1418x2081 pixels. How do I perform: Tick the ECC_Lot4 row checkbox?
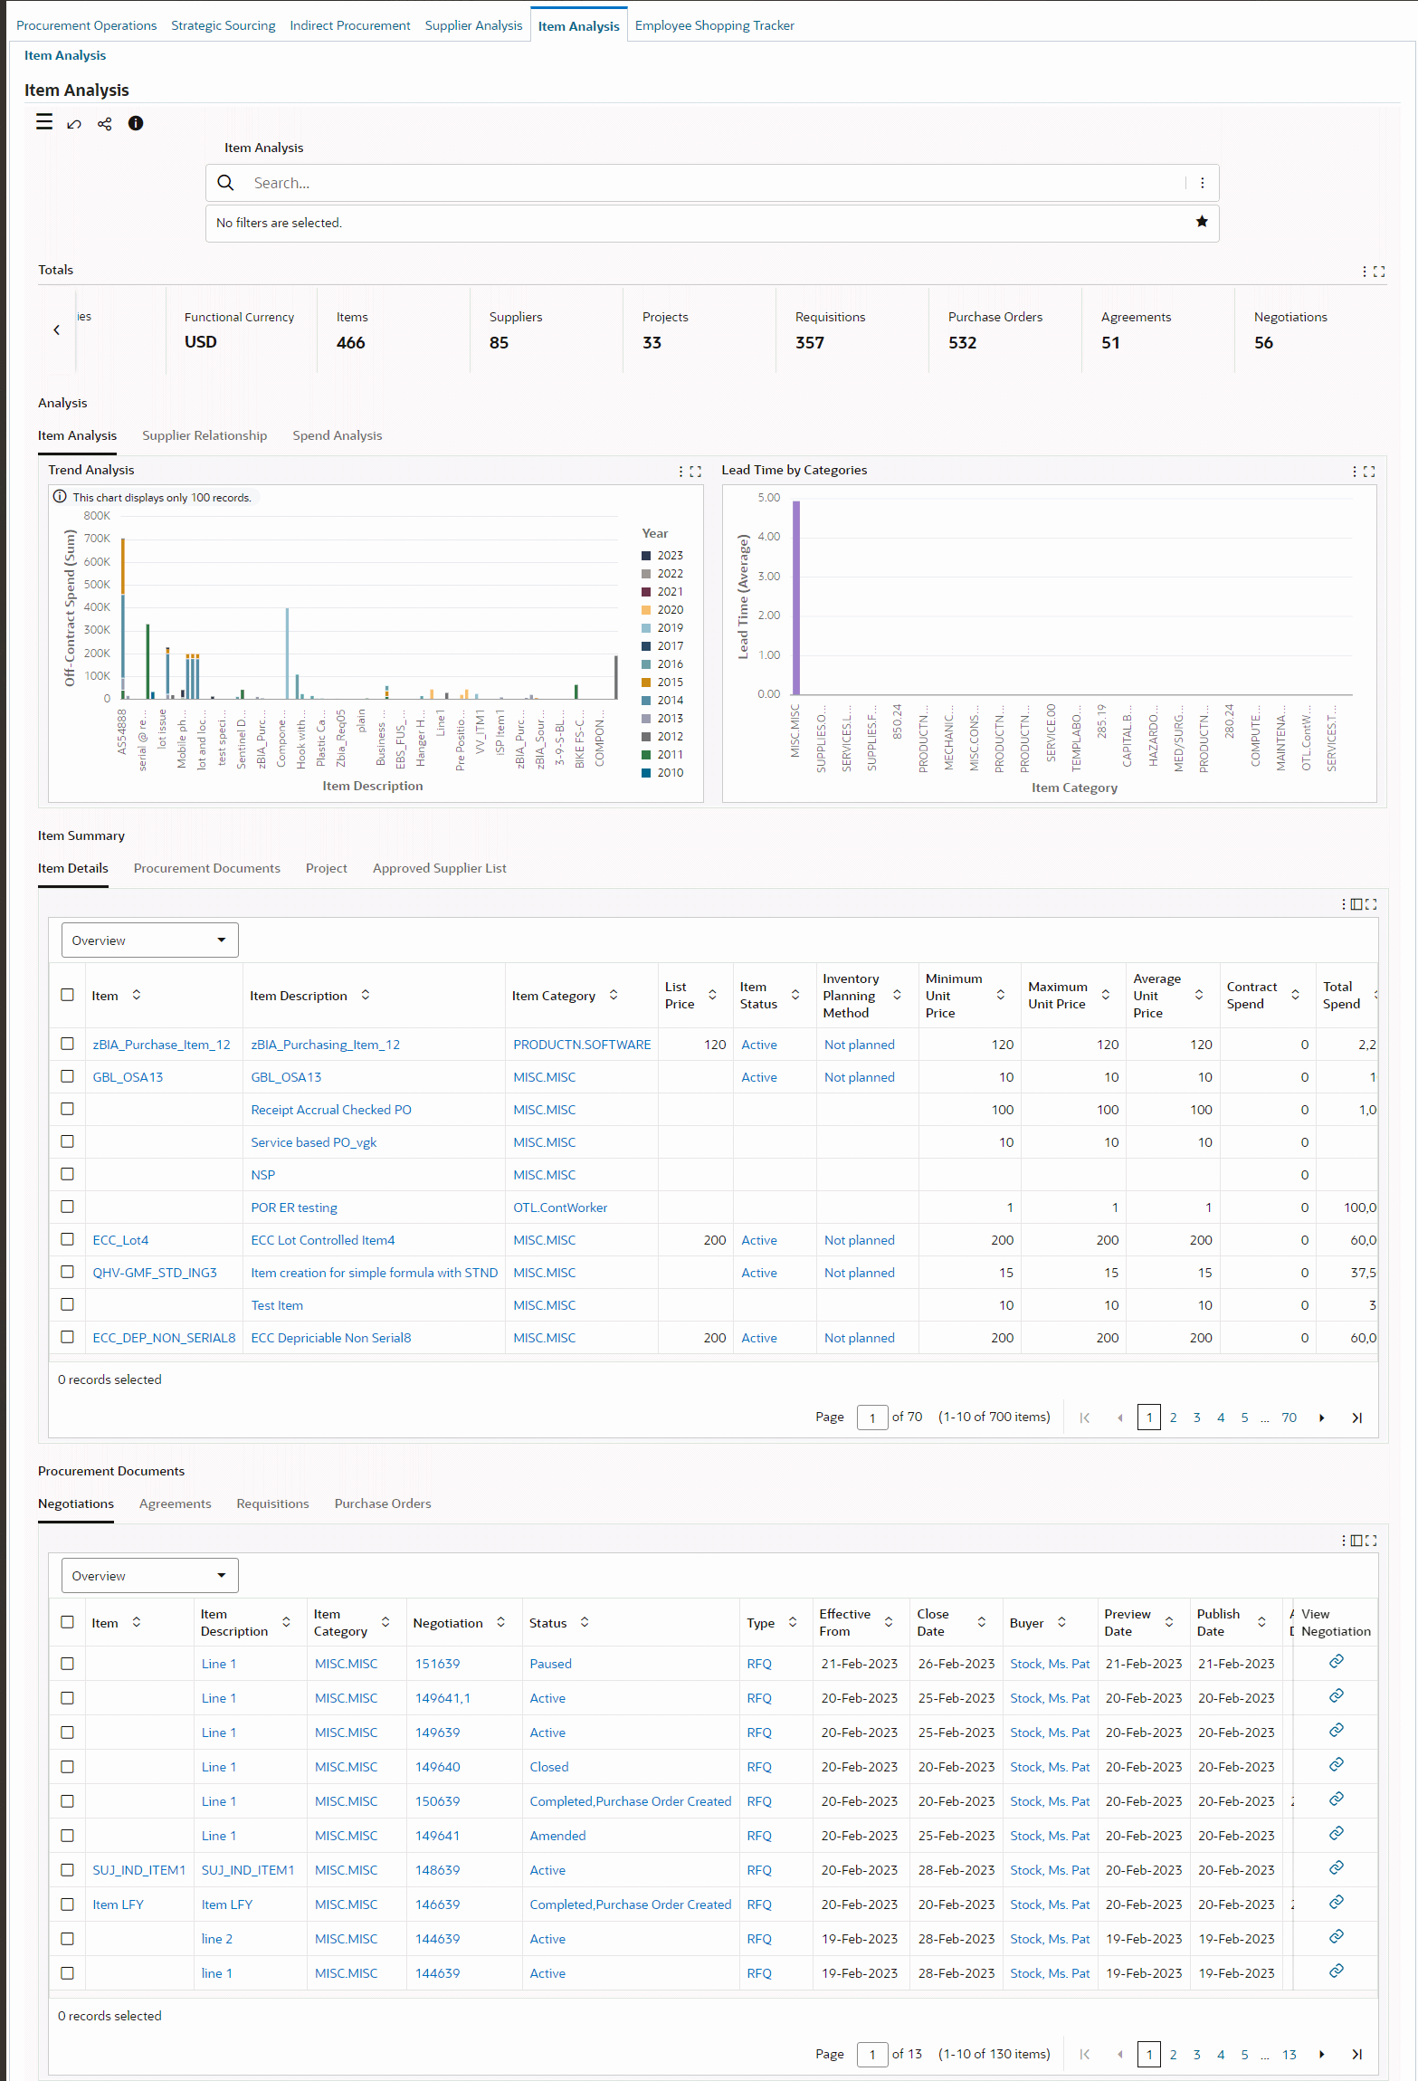67,1239
